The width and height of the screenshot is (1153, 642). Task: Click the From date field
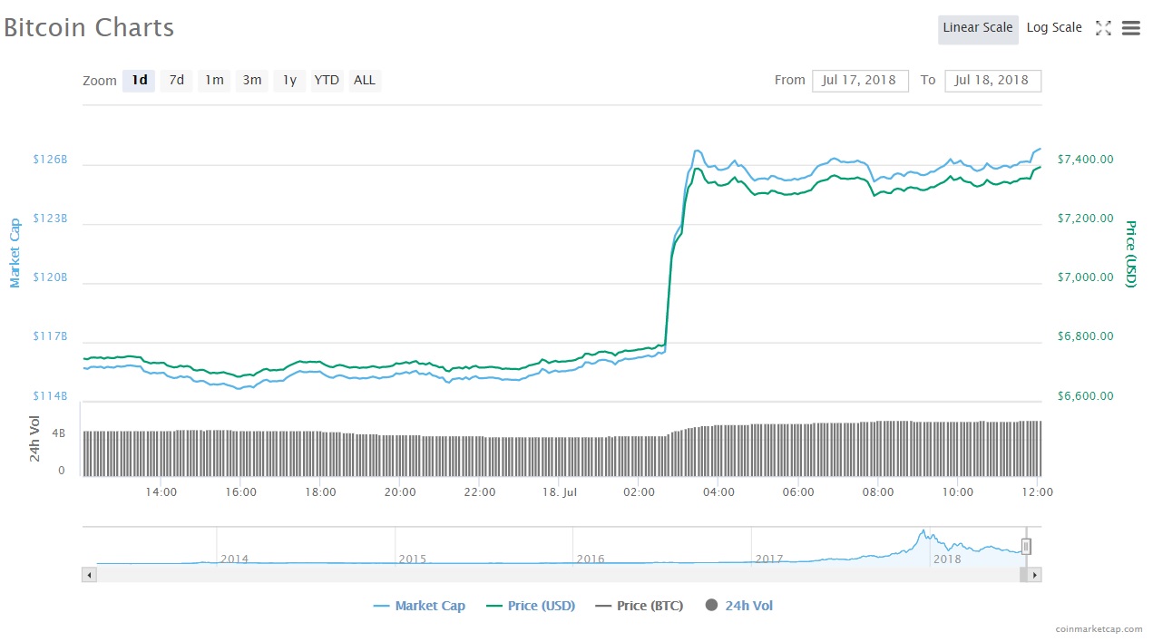point(859,81)
